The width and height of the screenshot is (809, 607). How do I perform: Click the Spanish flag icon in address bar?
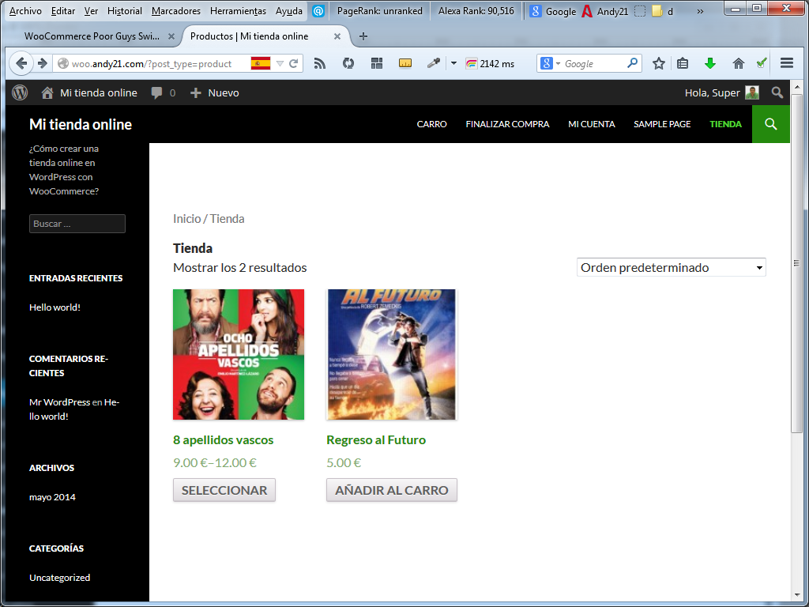pyautogui.click(x=261, y=63)
